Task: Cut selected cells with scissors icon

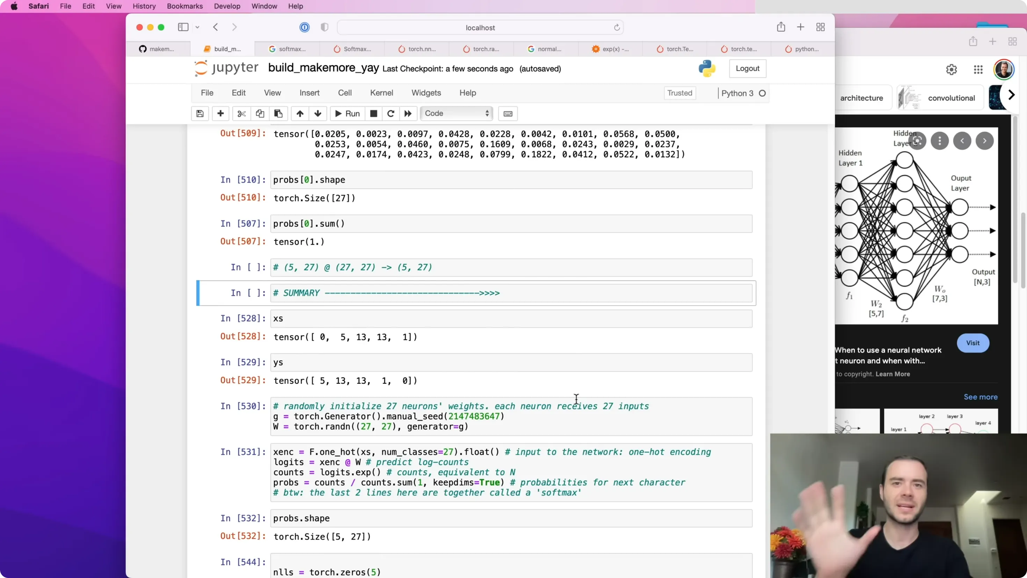Action: 242,114
